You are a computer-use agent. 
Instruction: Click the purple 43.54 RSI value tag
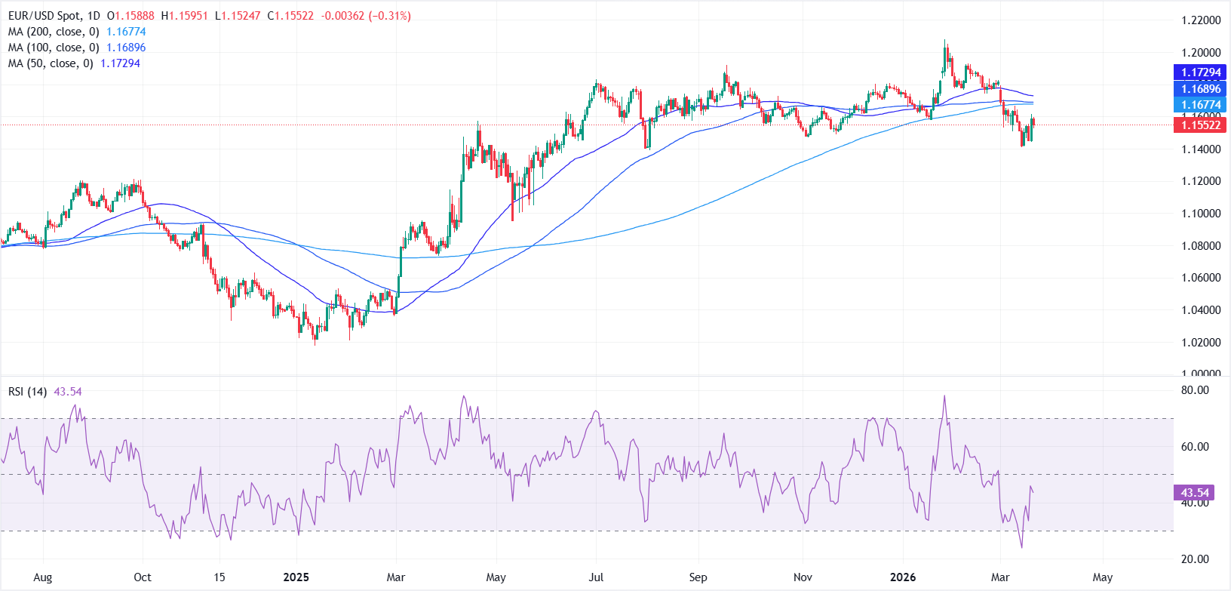coord(1194,493)
